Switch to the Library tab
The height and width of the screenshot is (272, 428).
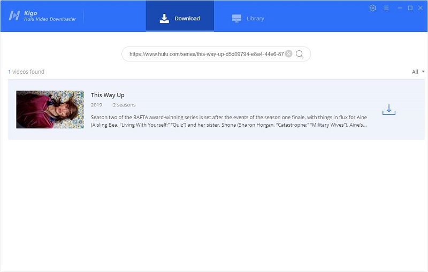(248, 18)
